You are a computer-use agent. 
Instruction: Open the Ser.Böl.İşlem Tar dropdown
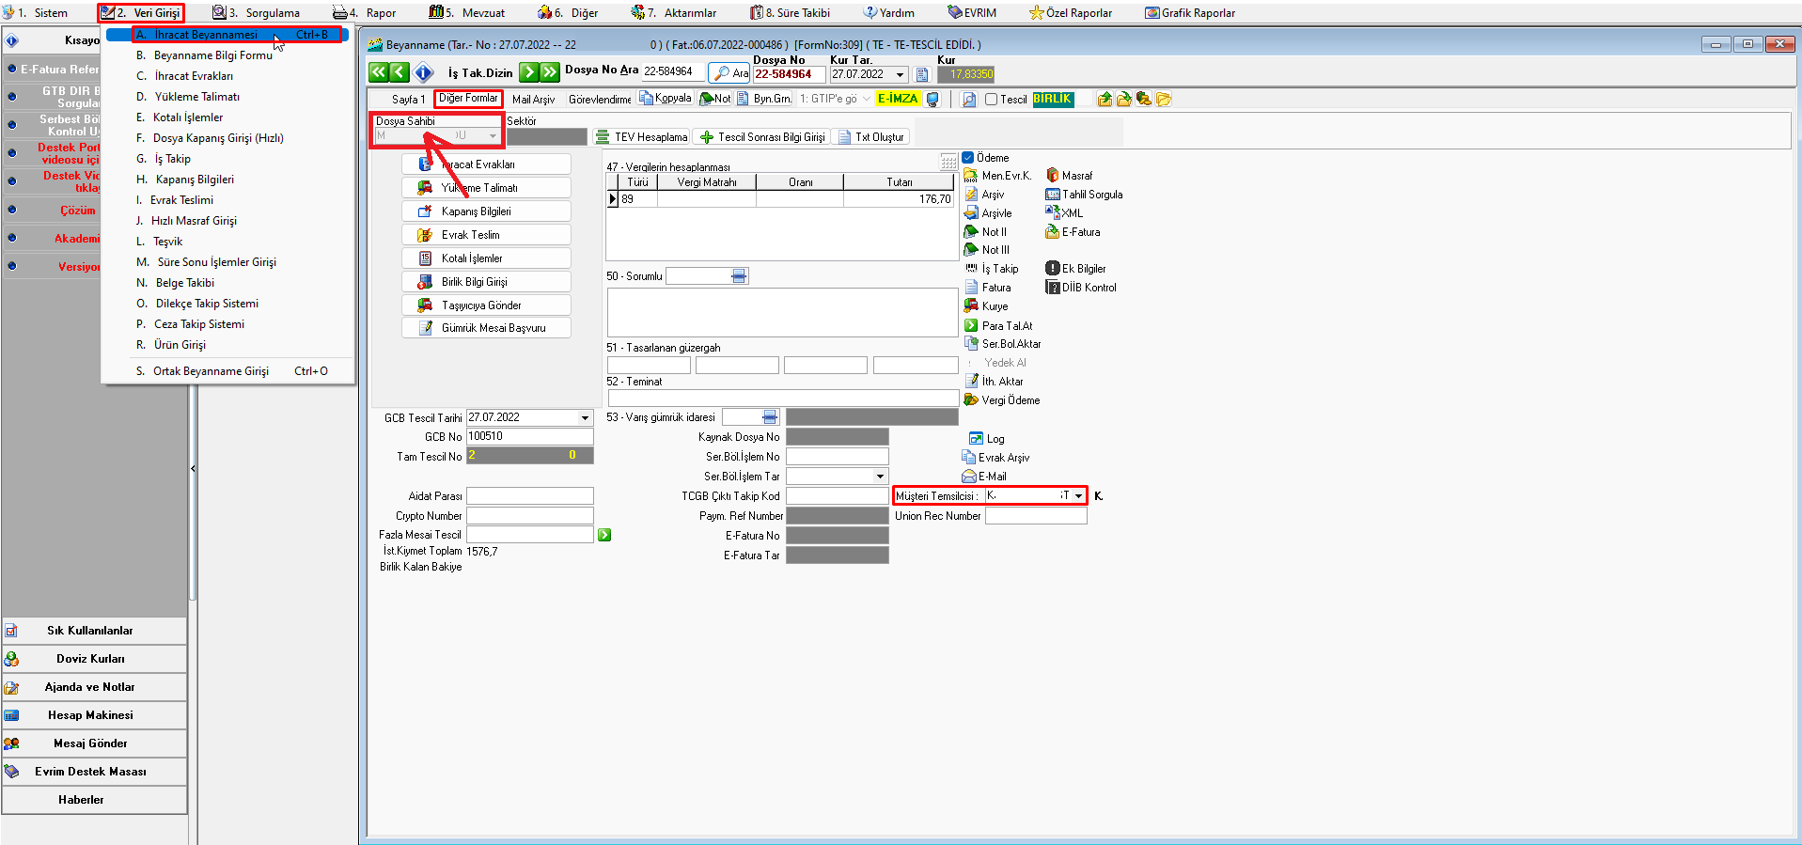[x=880, y=477]
